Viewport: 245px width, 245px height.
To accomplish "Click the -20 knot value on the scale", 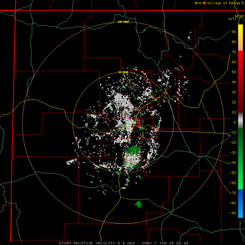I will [x=233, y=142].
